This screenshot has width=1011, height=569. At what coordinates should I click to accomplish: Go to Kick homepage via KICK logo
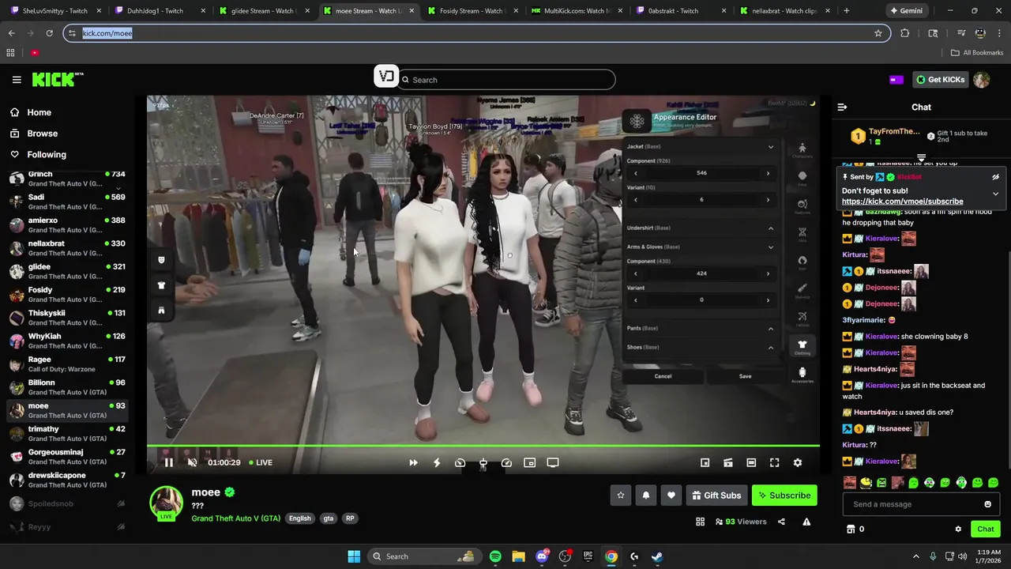[58, 79]
